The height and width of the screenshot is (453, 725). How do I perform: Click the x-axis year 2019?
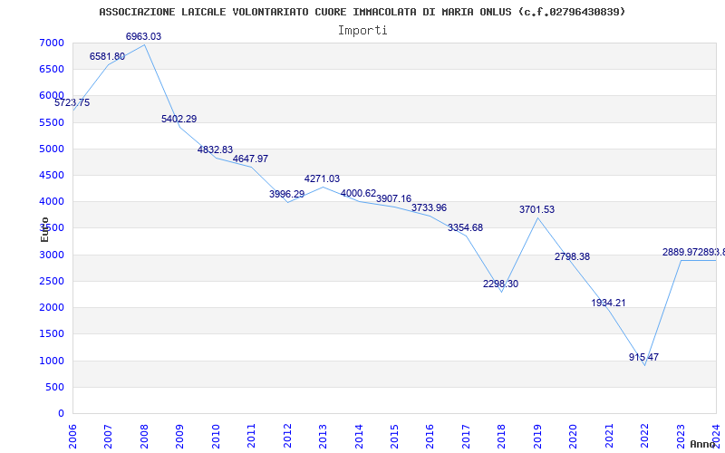click(537, 436)
